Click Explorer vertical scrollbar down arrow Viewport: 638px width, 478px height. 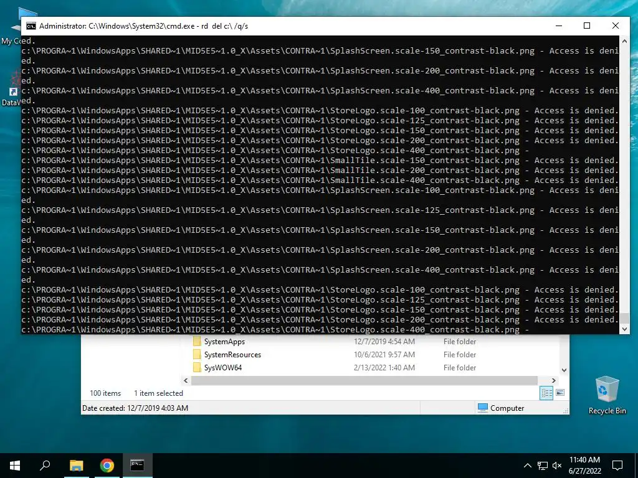tap(564, 370)
